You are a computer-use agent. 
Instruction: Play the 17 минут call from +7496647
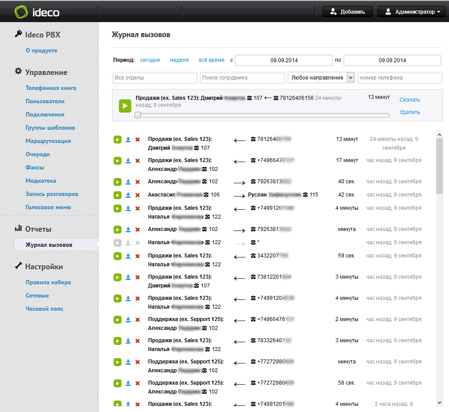pos(118,161)
